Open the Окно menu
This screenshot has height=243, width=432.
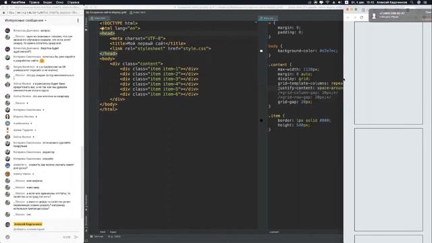(x=59, y=2)
